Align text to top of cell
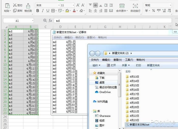The width and height of the screenshot is (178, 129). [90, 5]
